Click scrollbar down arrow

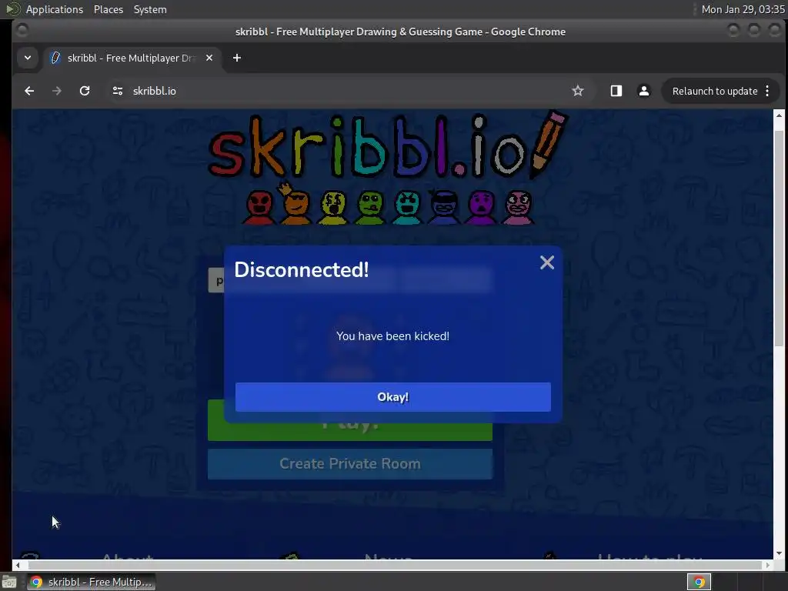click(779, 553)
